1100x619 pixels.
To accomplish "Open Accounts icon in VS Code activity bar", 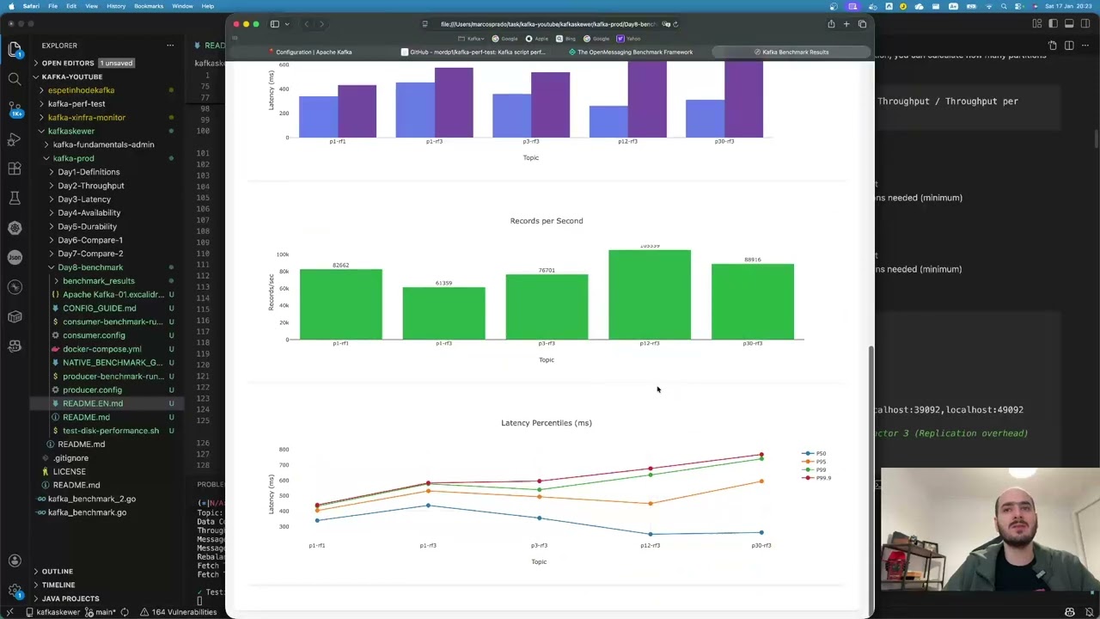I will pyautogui.click(x=15, y=561).
